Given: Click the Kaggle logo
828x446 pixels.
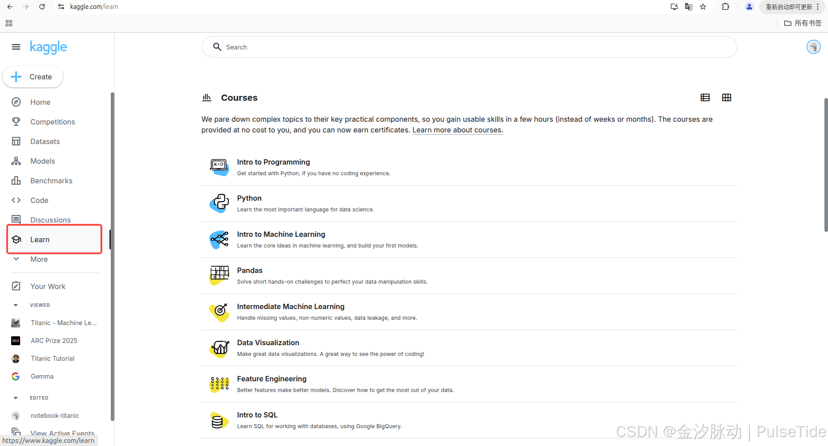Looking at the screenshot, I should pos(48,47).
